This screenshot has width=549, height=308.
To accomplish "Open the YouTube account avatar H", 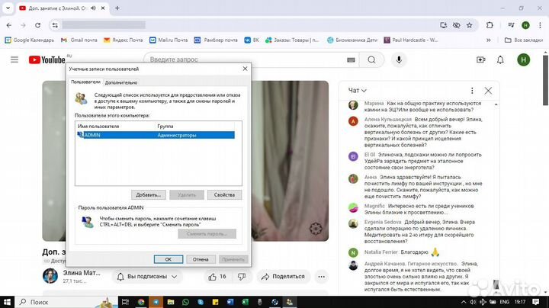I will click(x=523, y=60).
